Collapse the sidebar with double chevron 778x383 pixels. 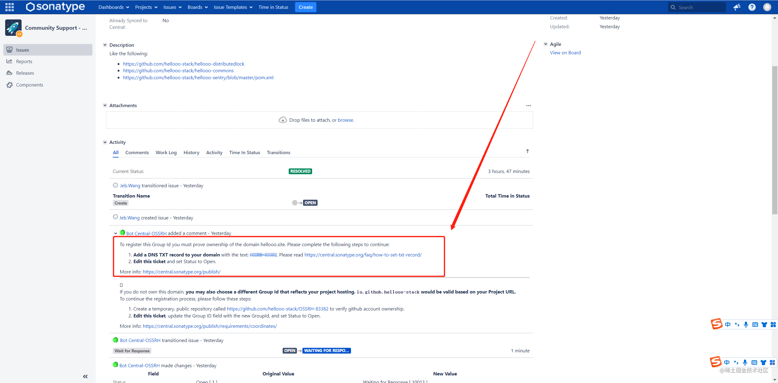click(85, 376)
